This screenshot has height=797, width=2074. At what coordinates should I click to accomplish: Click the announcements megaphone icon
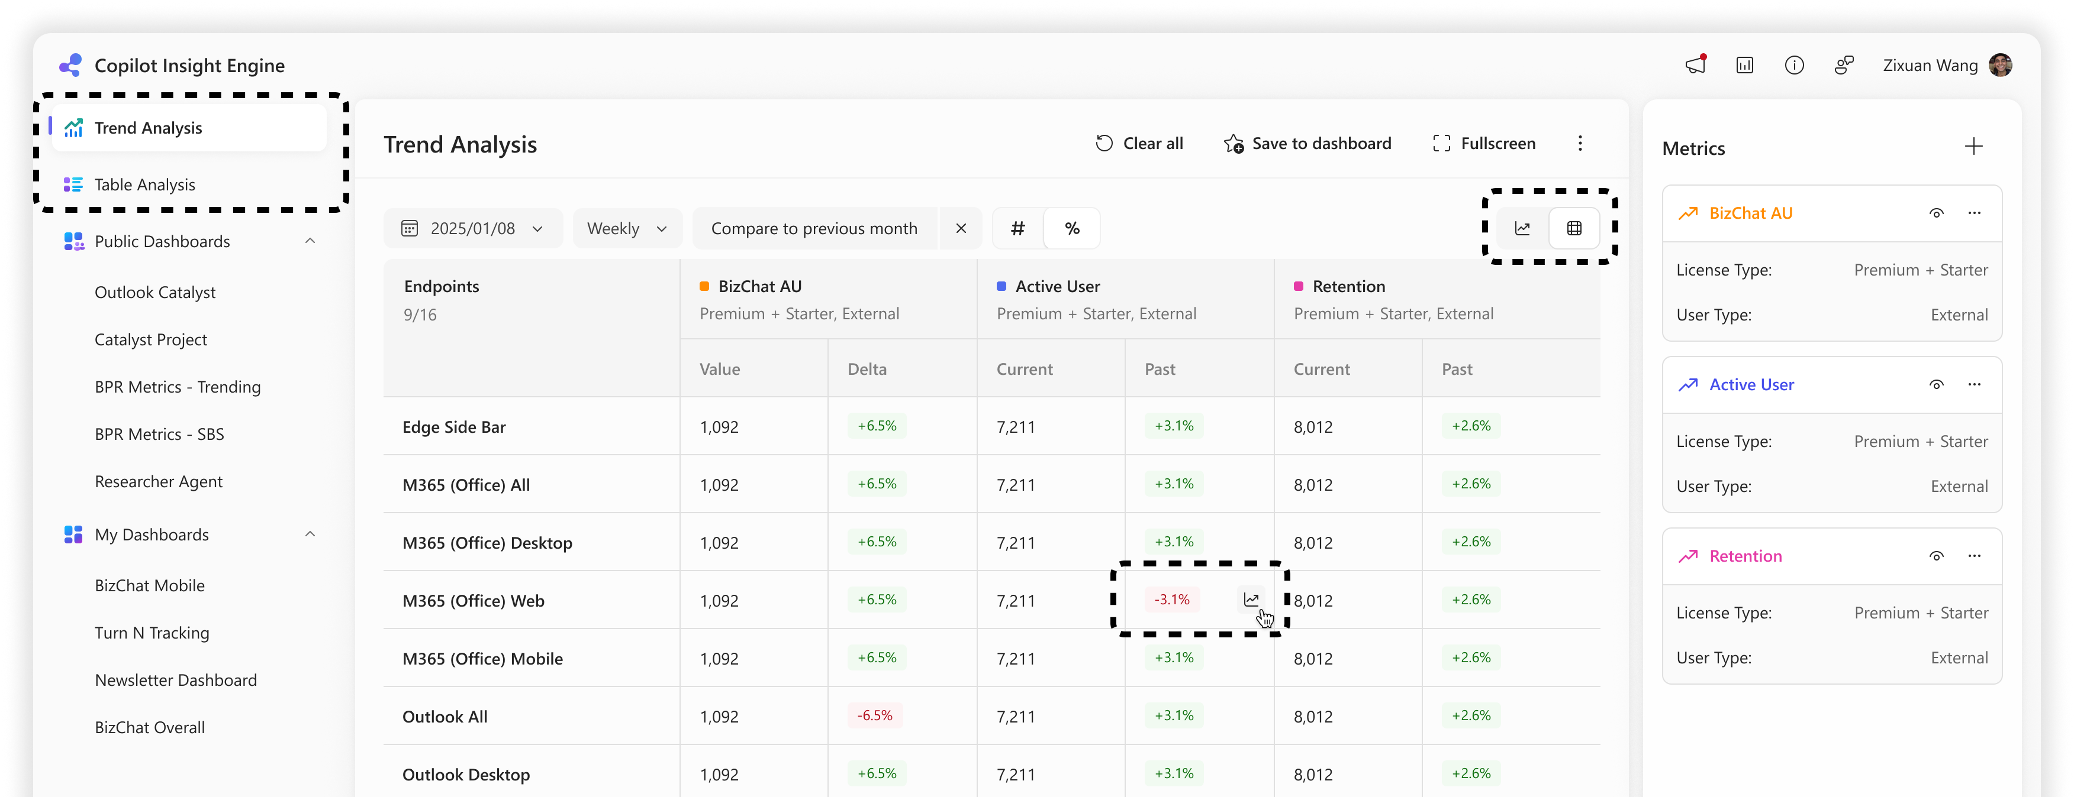click(x=1696, y=65)
